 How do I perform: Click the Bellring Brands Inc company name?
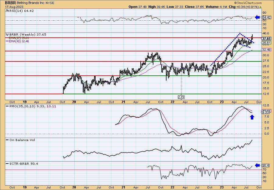[x=31, y=3]
